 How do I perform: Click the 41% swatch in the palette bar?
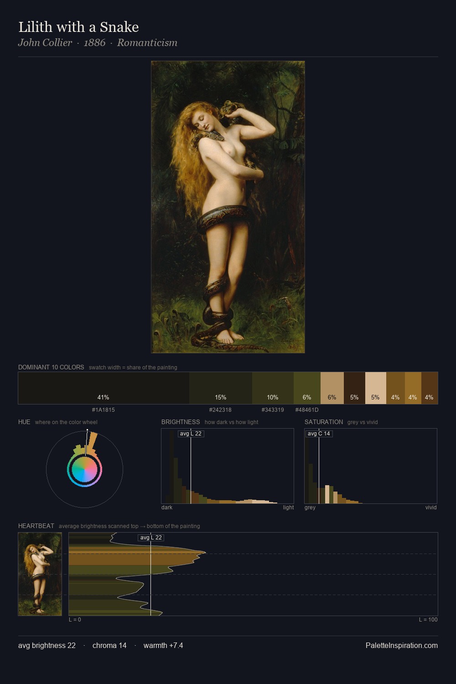coord(104,388)
